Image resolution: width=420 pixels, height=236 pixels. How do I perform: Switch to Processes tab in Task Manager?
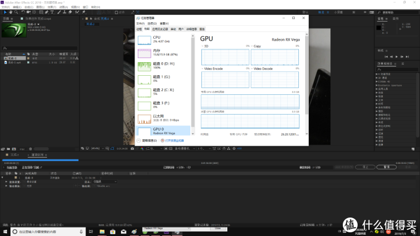pyautogui.click(x=139, y=29)
